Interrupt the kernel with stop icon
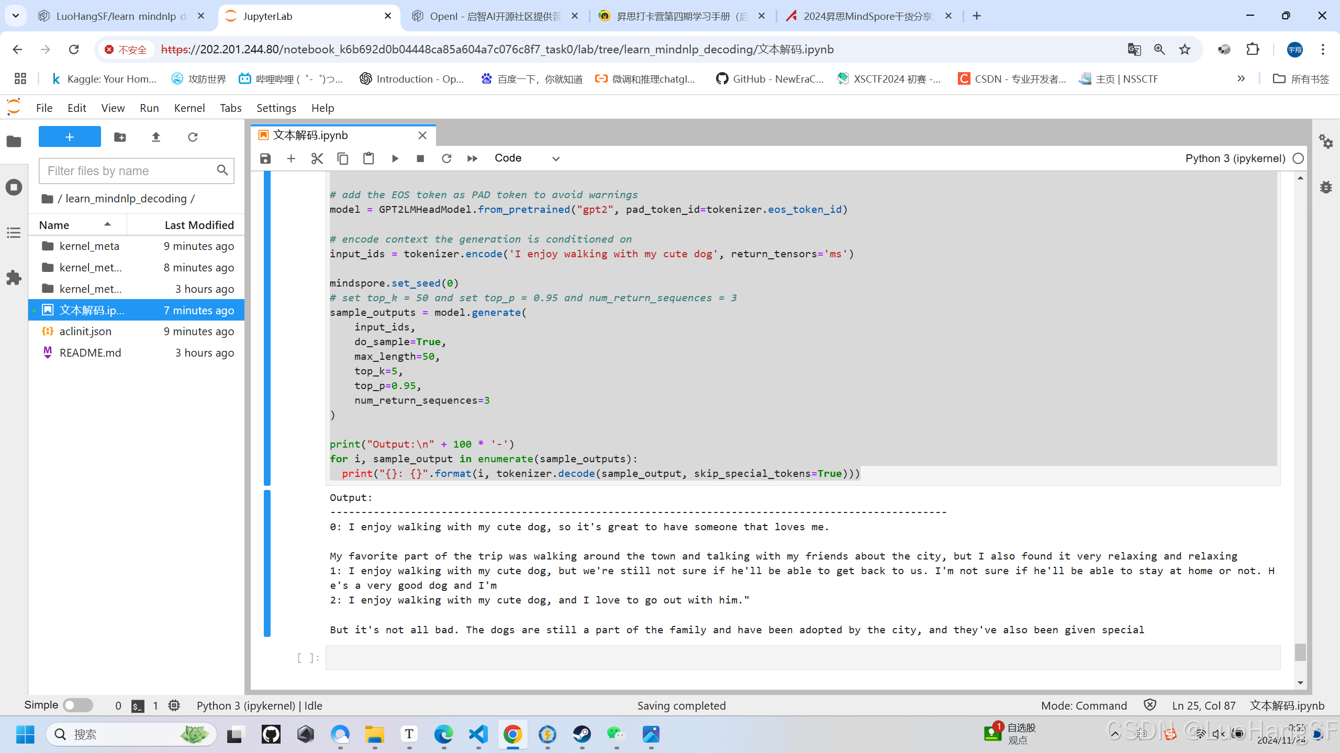The height and width of the screenshot is (753, 1340). [x=420, y=158]
